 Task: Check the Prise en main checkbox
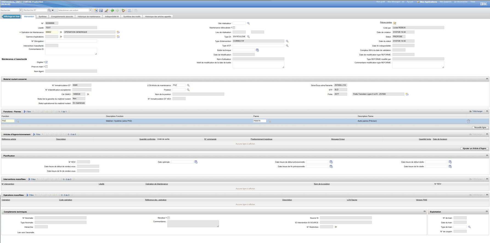(x=47, y=67)
